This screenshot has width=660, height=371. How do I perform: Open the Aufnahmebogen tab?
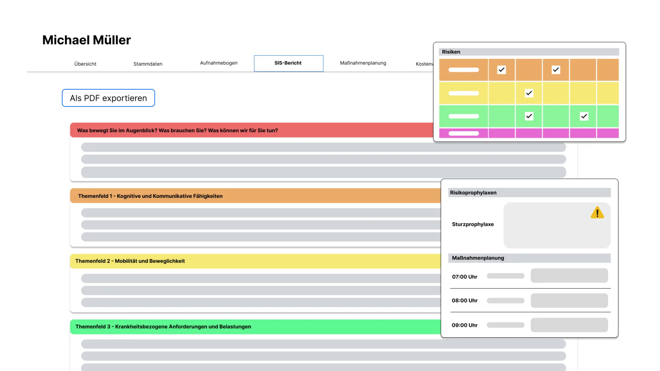[x=219, y=63]
